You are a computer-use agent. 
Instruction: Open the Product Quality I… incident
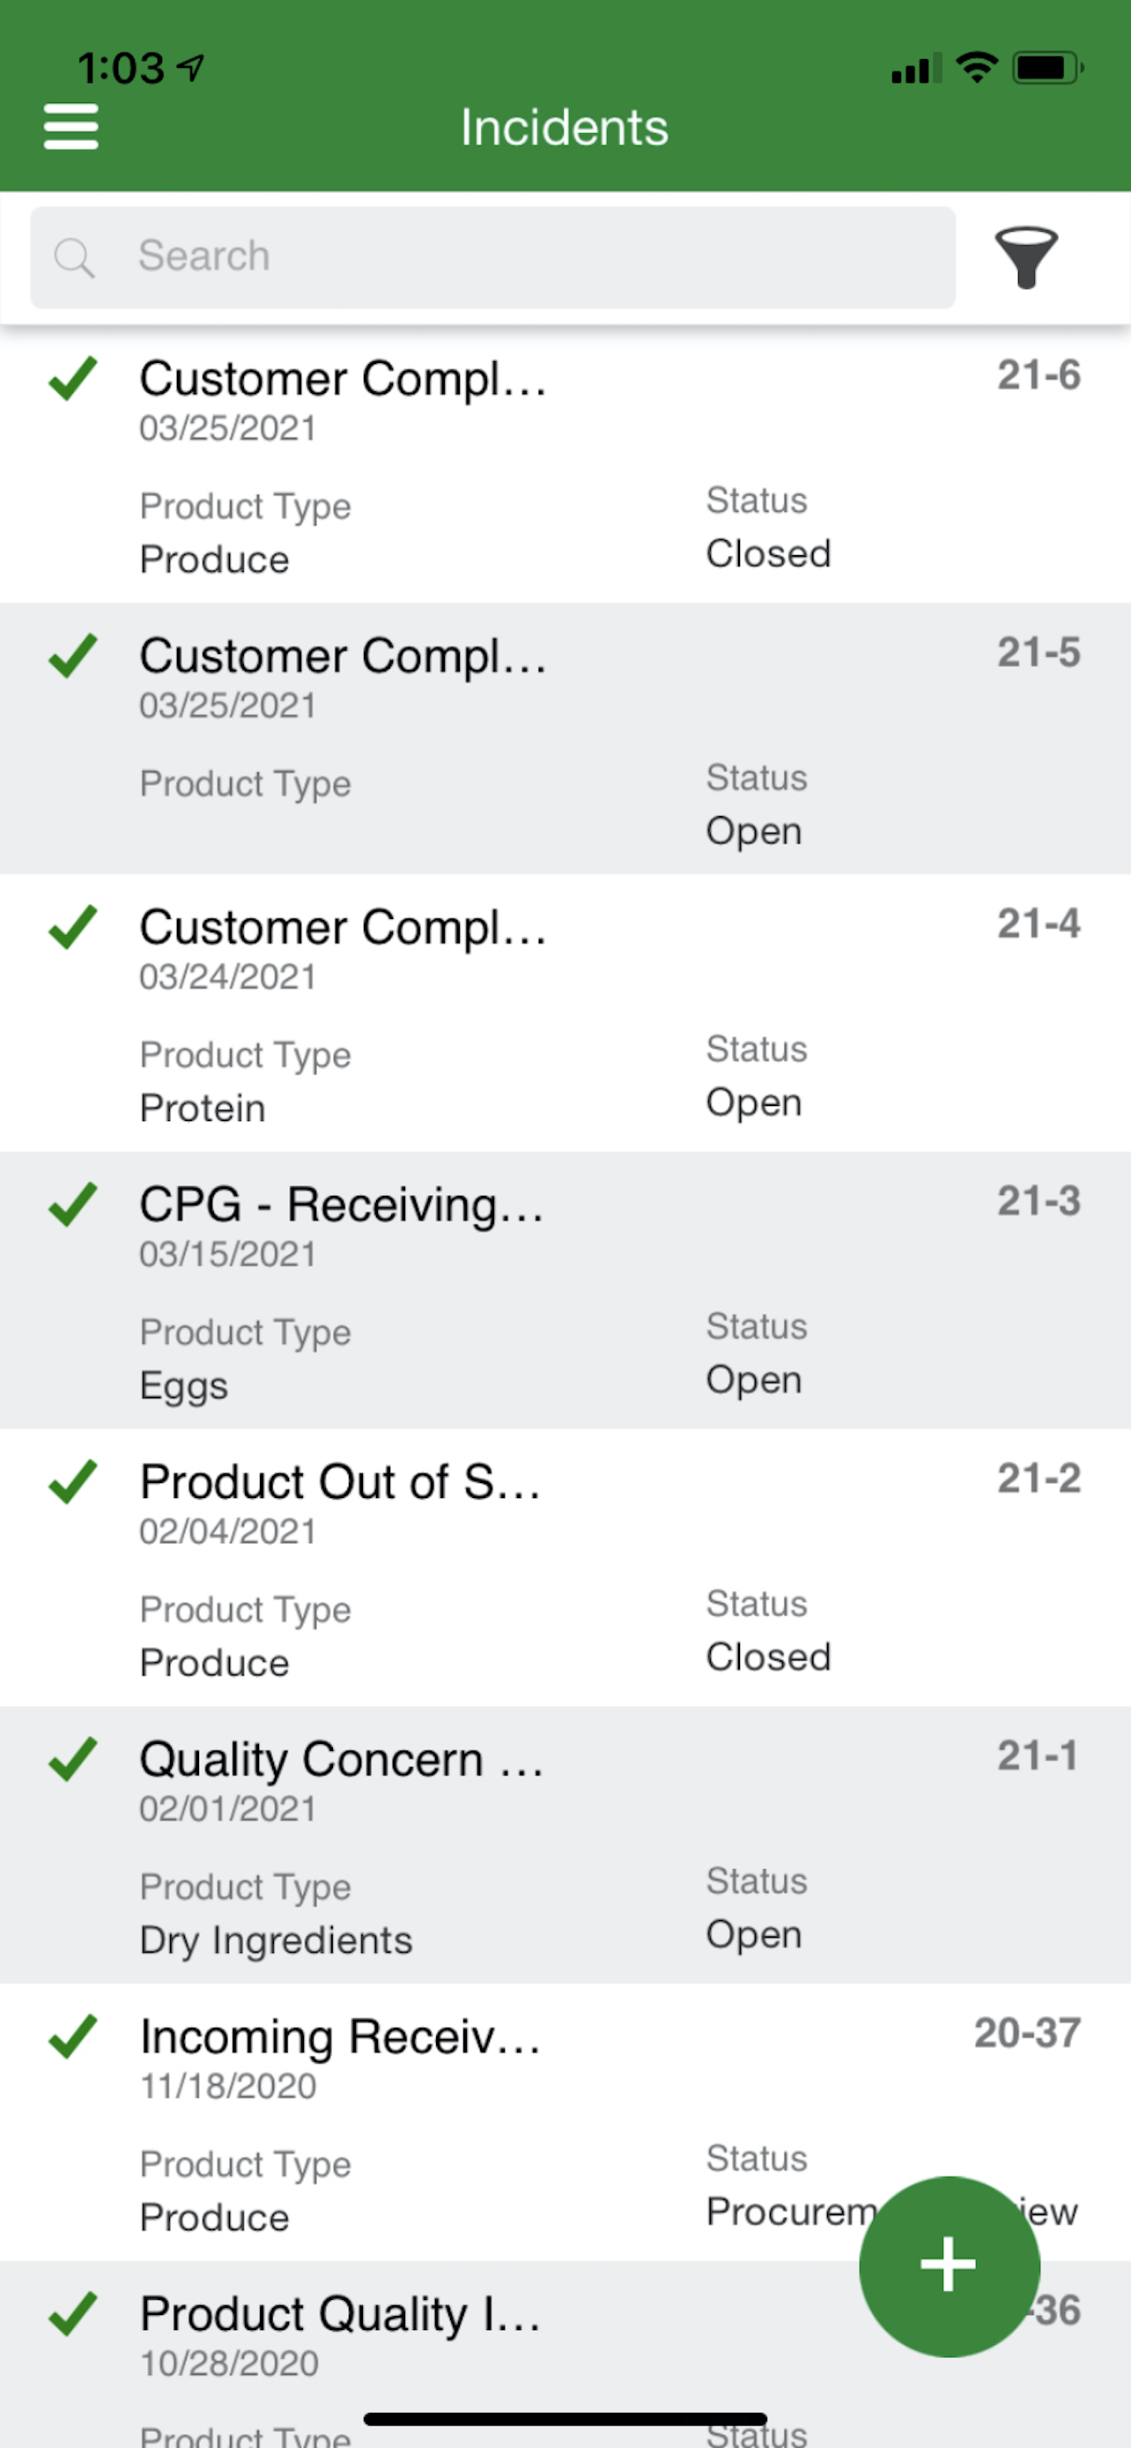click(x=565, y=2355)
